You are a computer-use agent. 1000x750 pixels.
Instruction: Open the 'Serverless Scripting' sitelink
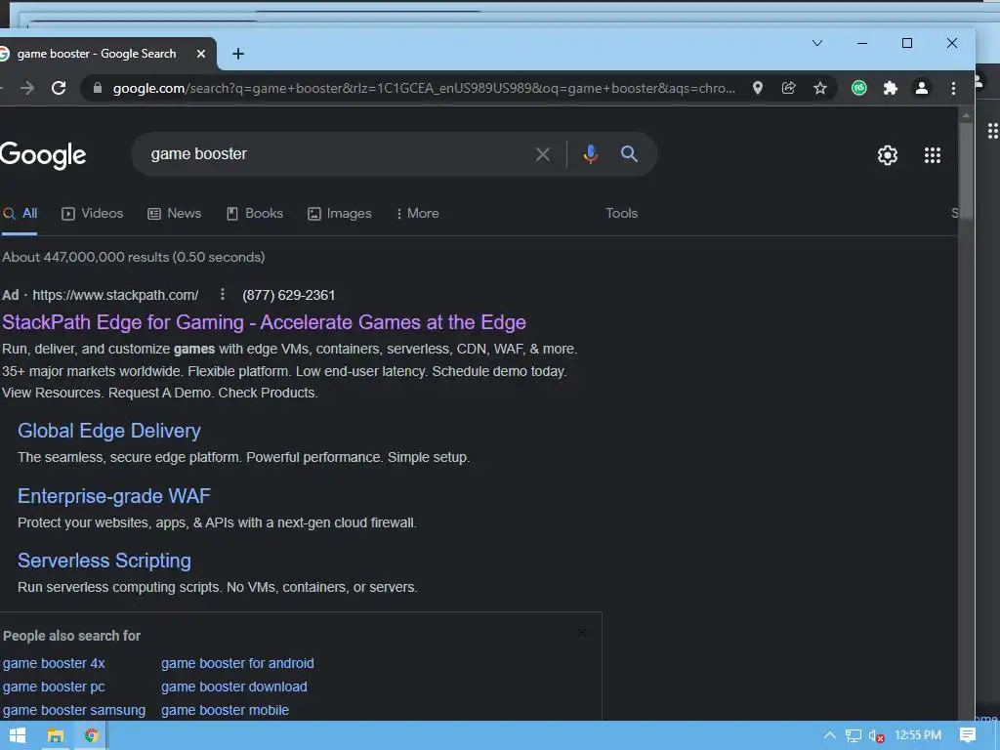coord(104,561)
